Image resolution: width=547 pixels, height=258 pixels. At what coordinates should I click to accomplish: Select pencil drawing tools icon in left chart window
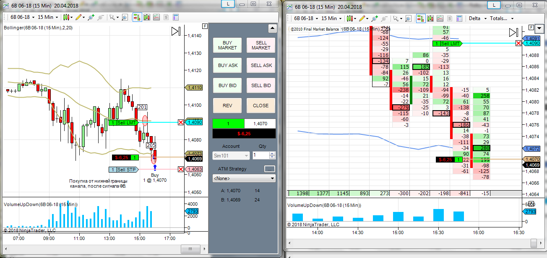point(78,17)
